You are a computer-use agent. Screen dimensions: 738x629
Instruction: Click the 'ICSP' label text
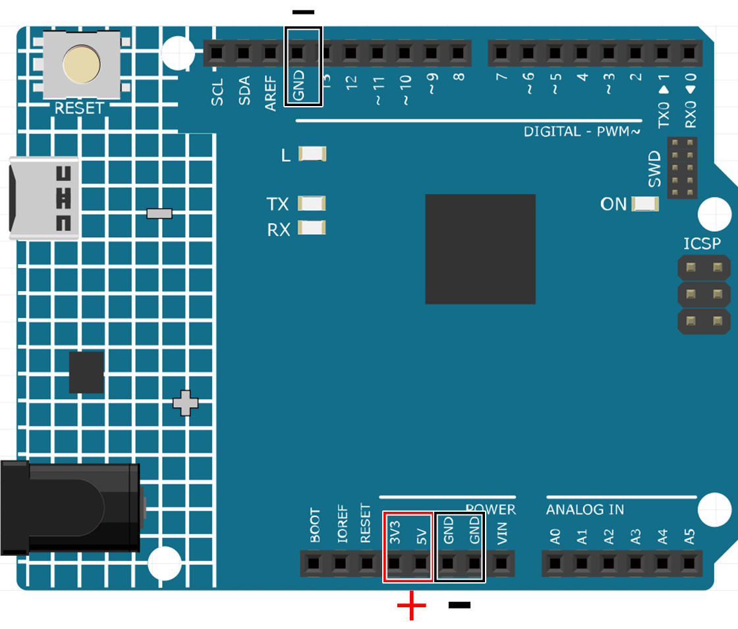pyautogui.click(x=702, y=244)
